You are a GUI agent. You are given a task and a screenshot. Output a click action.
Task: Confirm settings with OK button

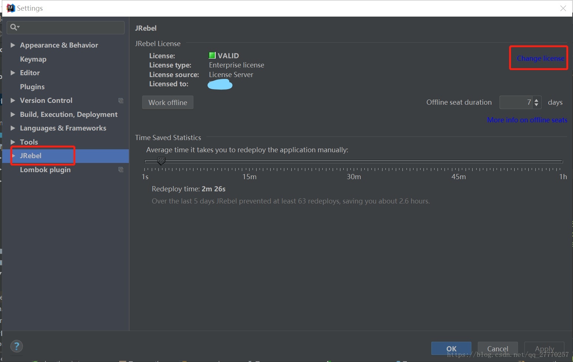(x=451, y=348)
